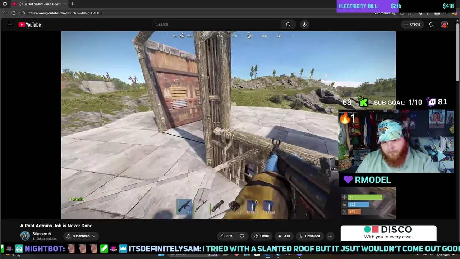
Task: Reload the page
Action: (x=14, y=13)
